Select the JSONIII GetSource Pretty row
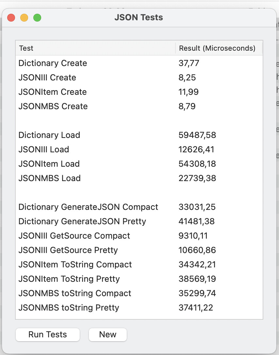This screenshot has height=355, width=279. click(x=139, y=250)
